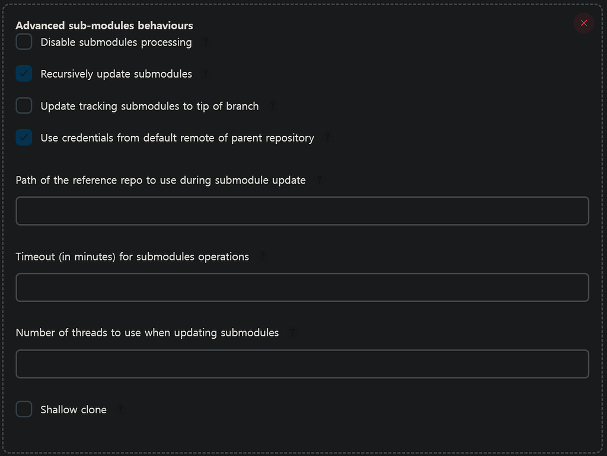Open help for reference repo path
The image size is (607, 456).
(320, 180)
